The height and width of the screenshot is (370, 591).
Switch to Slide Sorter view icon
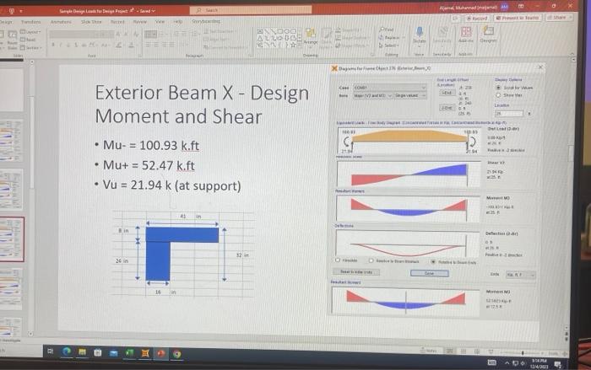pos(464,351)
